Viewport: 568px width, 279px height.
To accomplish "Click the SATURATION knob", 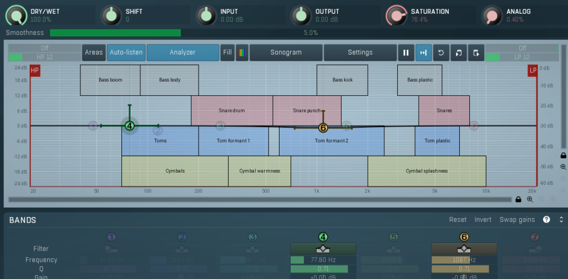I will click(396, 15).
